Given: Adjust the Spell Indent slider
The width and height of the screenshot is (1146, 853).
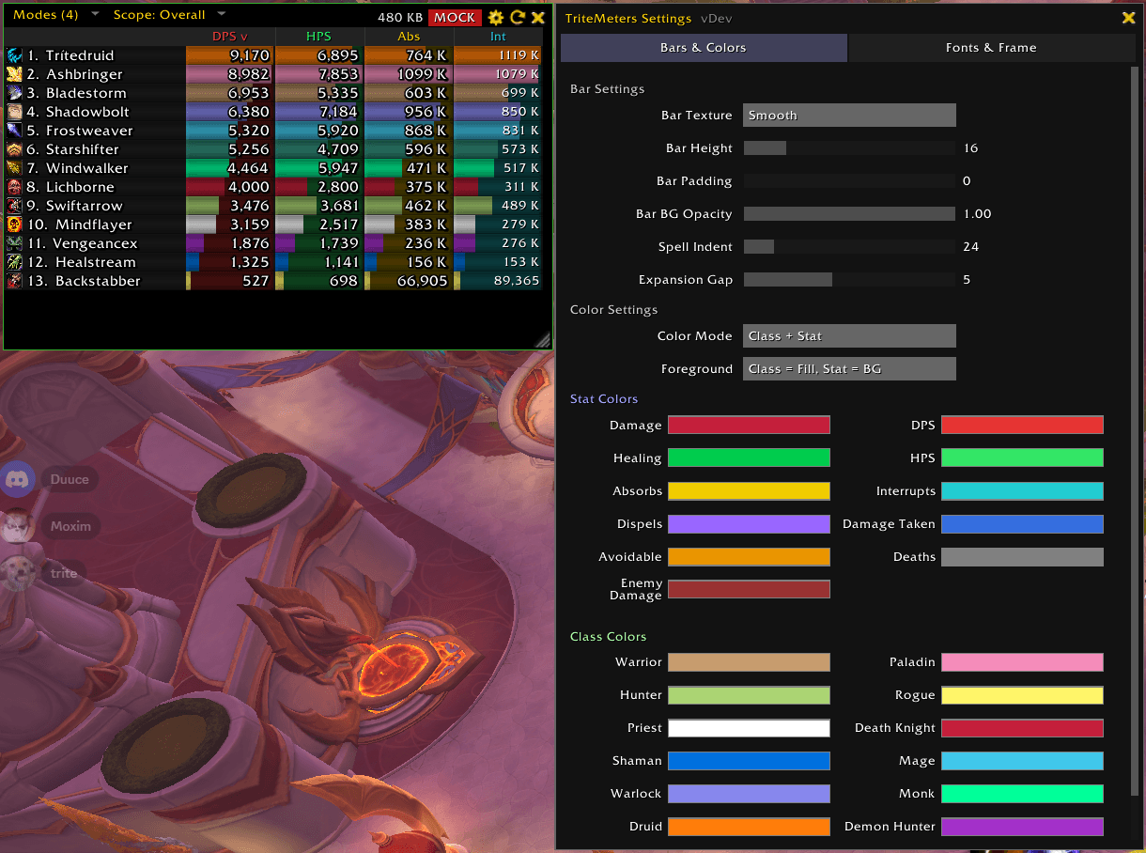Looking at the screenshot, I should [849, 247].
